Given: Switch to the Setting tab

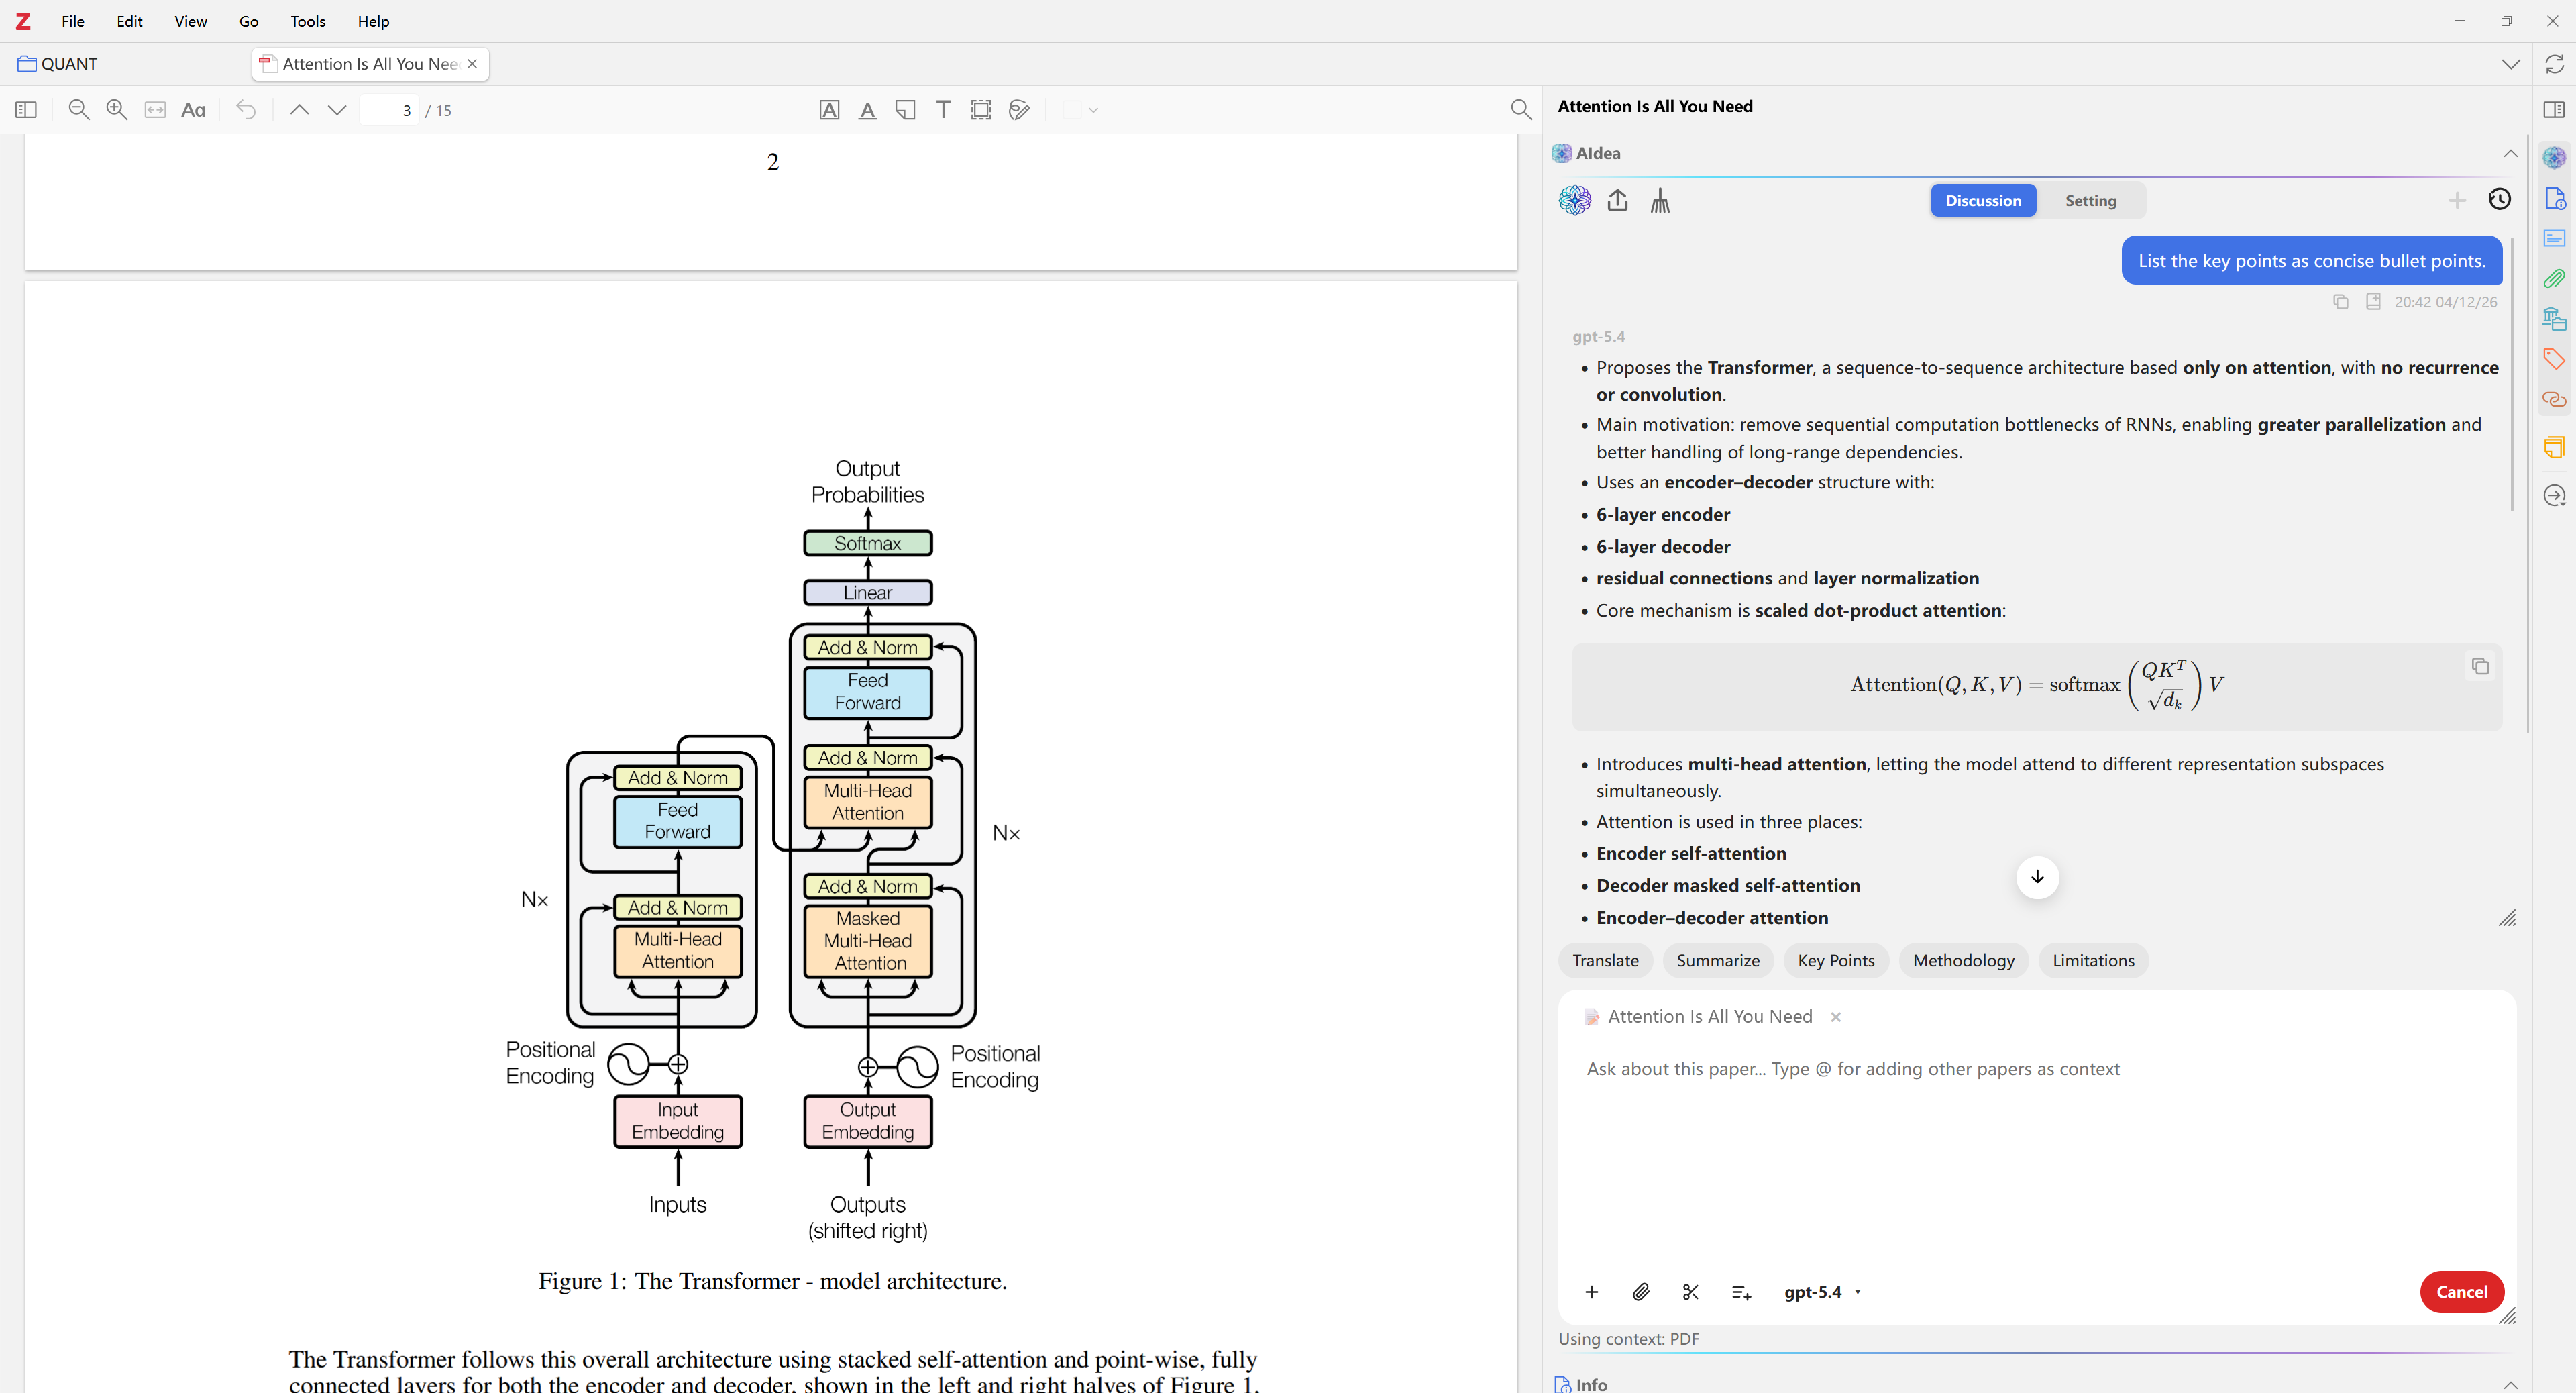Looking at the screenshot, I should [x=2091, y=200].
